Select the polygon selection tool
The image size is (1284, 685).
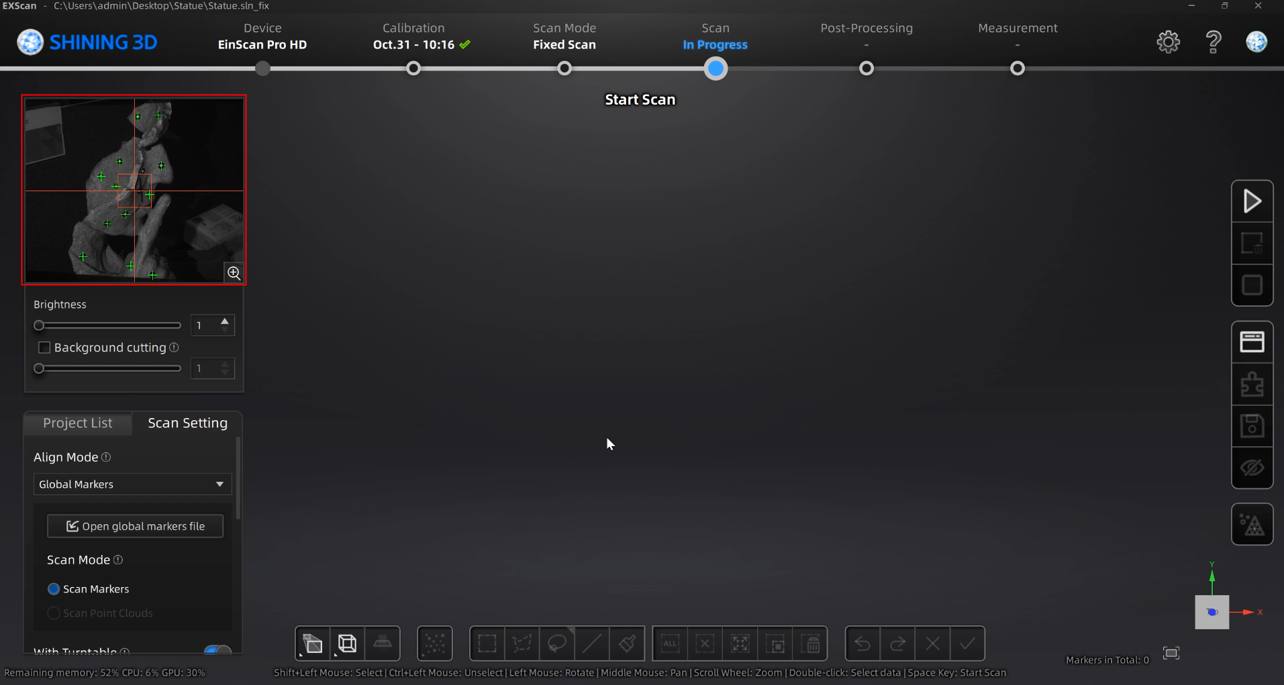coord(523,643)
